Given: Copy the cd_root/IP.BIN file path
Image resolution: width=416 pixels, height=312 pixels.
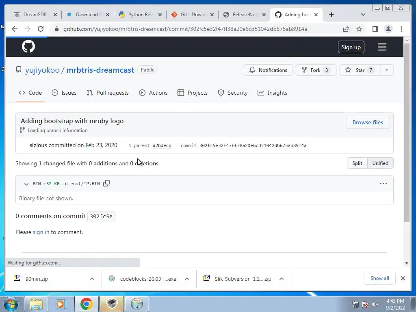Looking at the screenshot, I should 106,183.
